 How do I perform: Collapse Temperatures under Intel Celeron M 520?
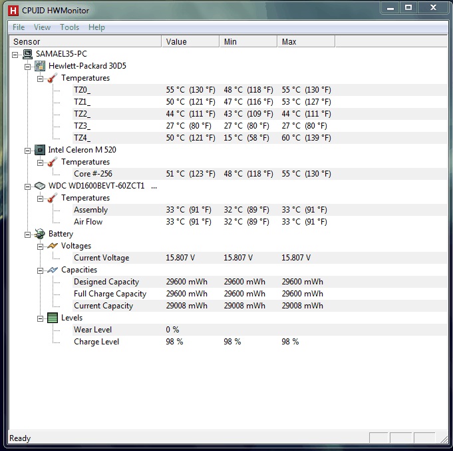40,163
